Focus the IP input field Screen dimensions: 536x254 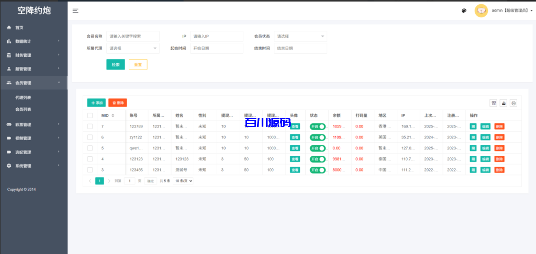click(x=216, y=37)
